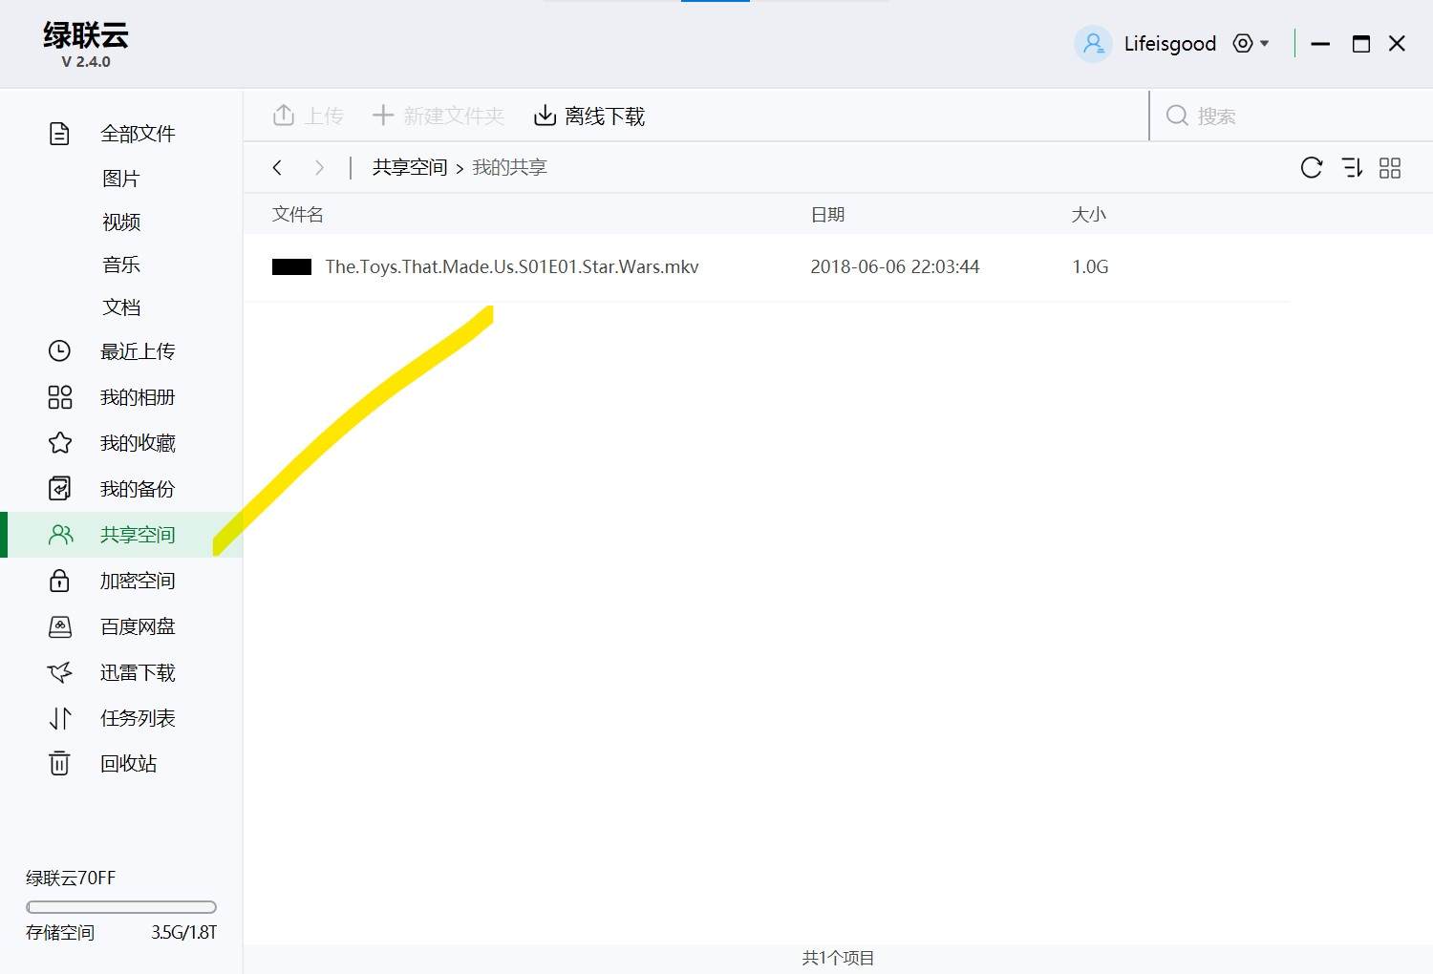Image resolution: width=1433 pixels, height=974 pixels.
Task: Minimize the 绿联云 window
Action: 1320,44
